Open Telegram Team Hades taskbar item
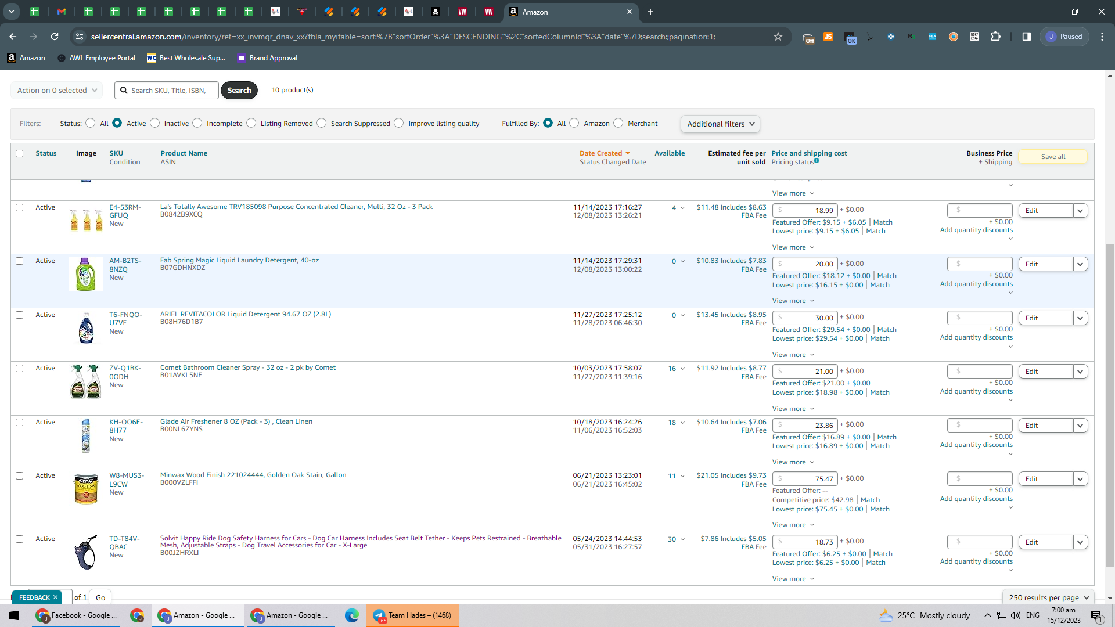1115x627 pixels. [413, 615]
